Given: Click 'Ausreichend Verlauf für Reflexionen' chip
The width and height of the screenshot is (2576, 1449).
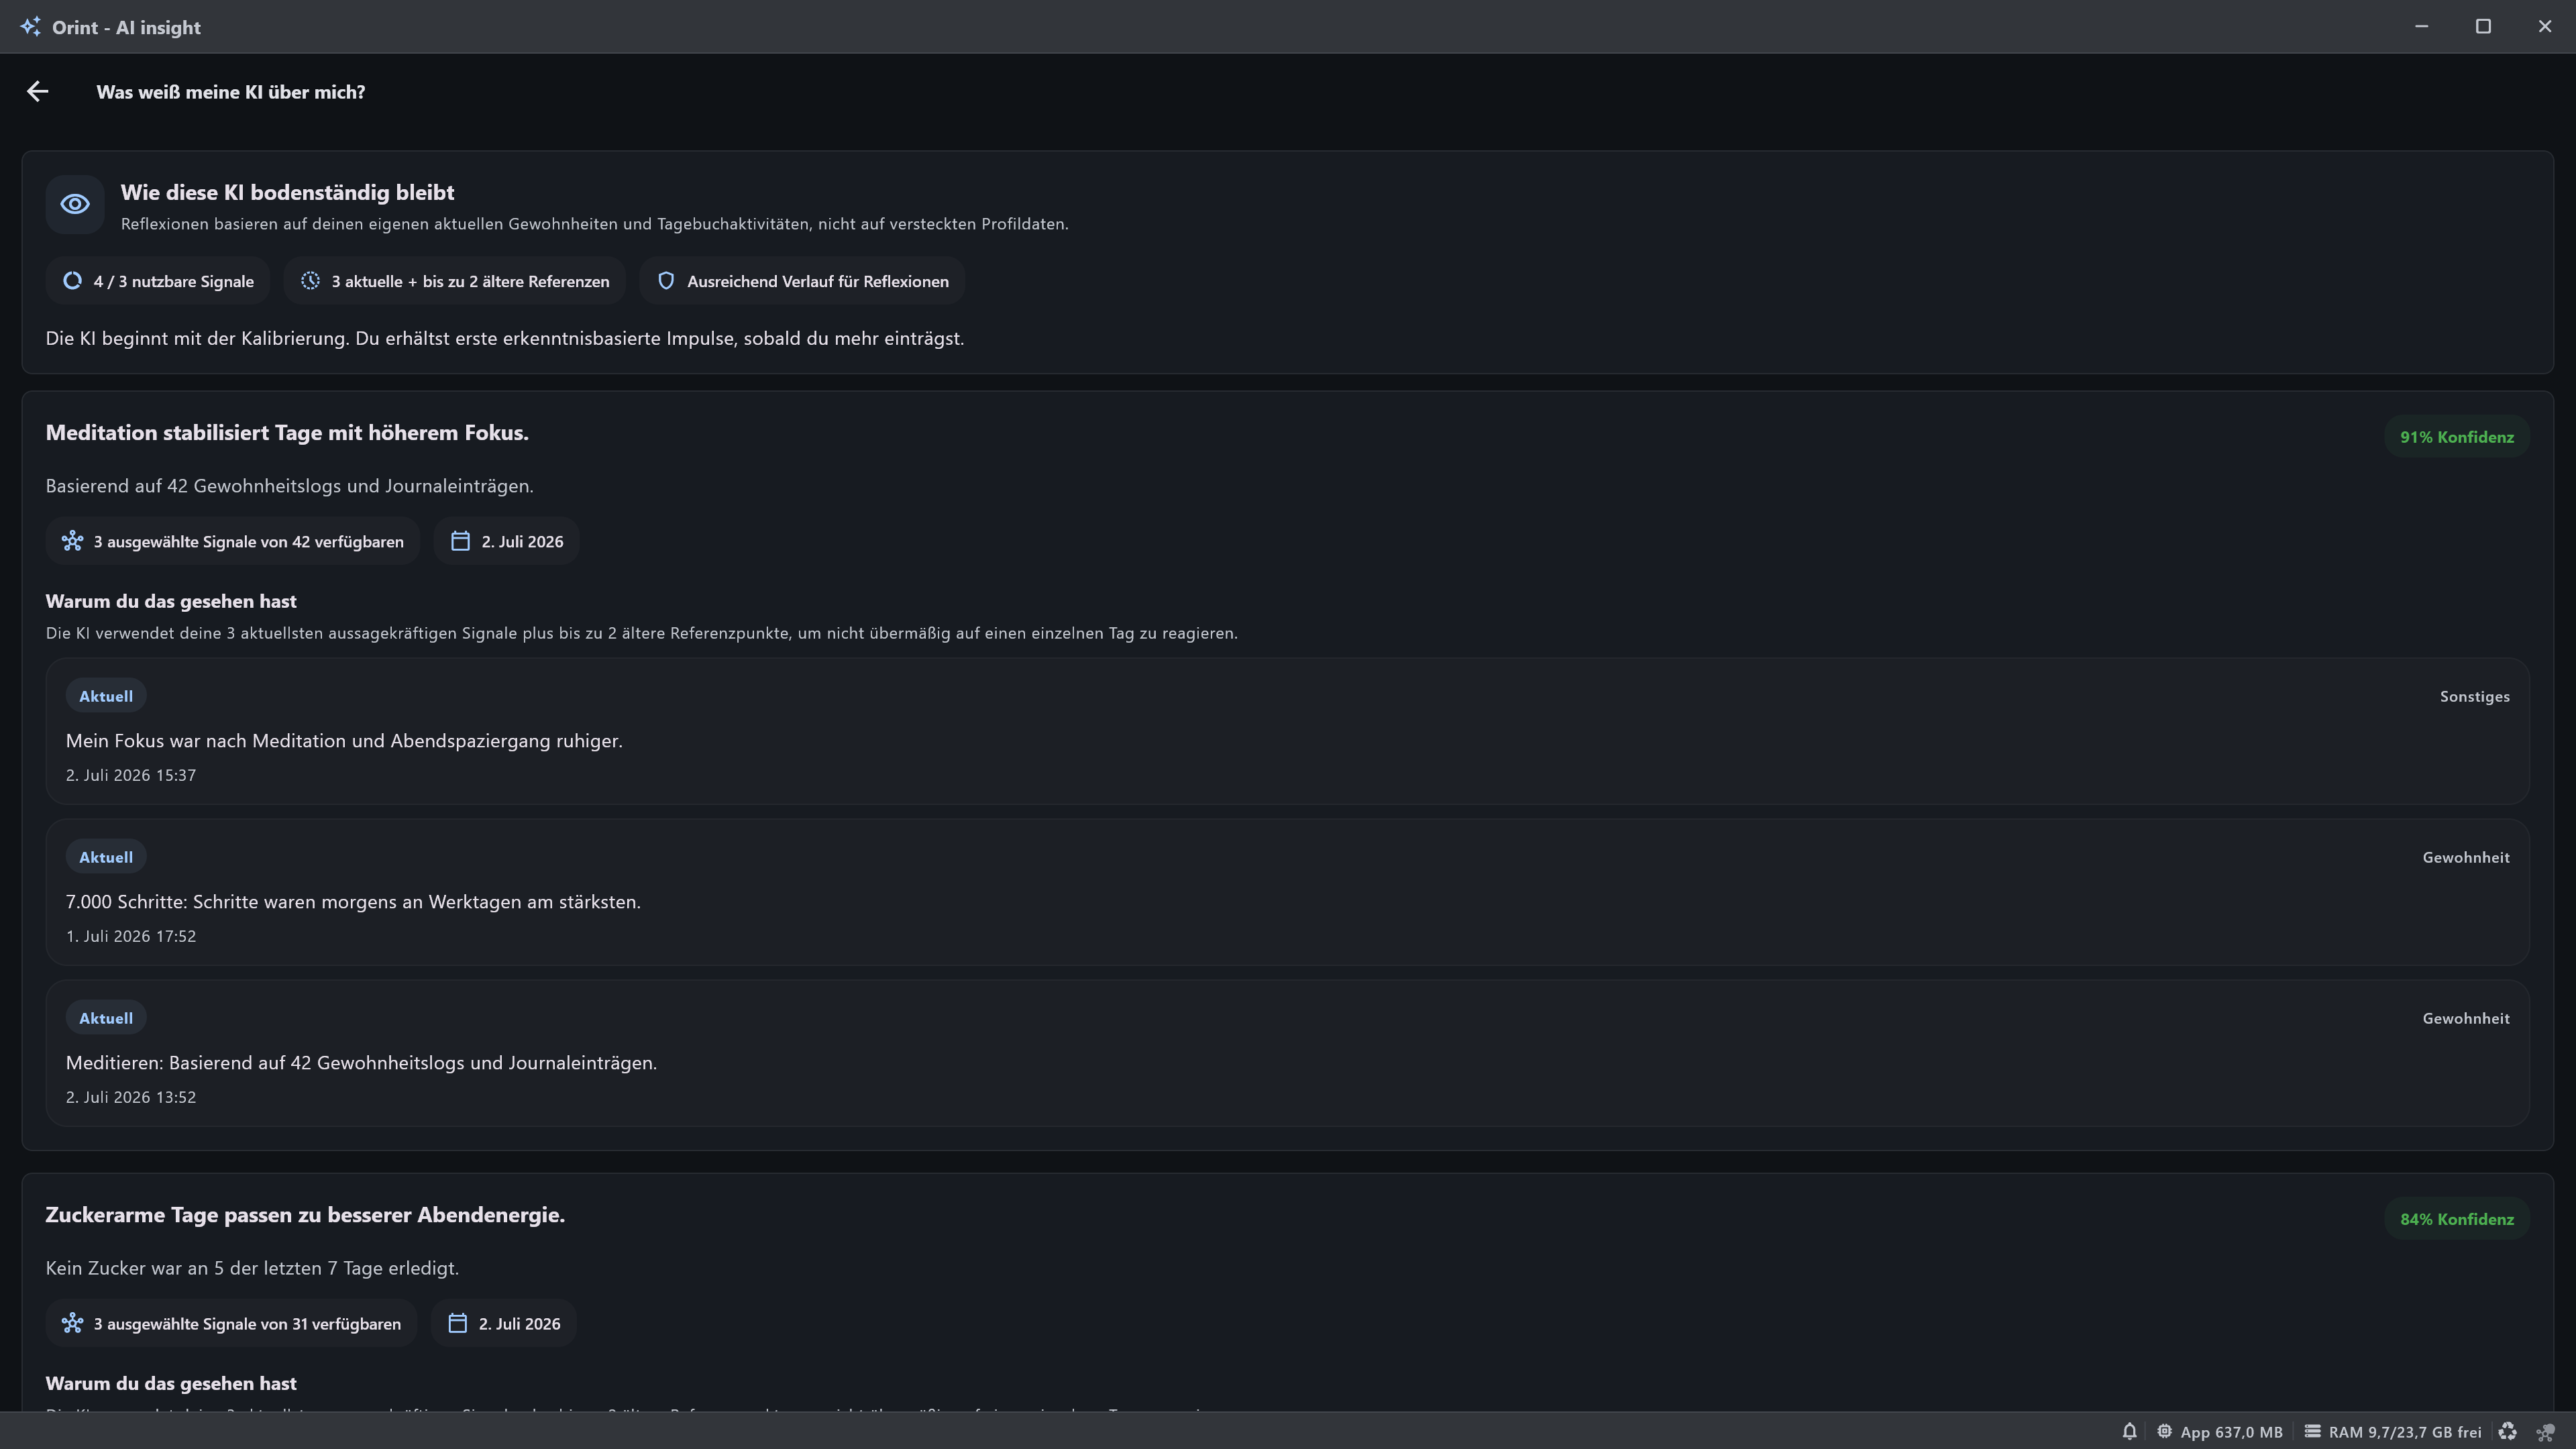Looking at the screenshot, I should pyautogui.click(x=801, y=281).
